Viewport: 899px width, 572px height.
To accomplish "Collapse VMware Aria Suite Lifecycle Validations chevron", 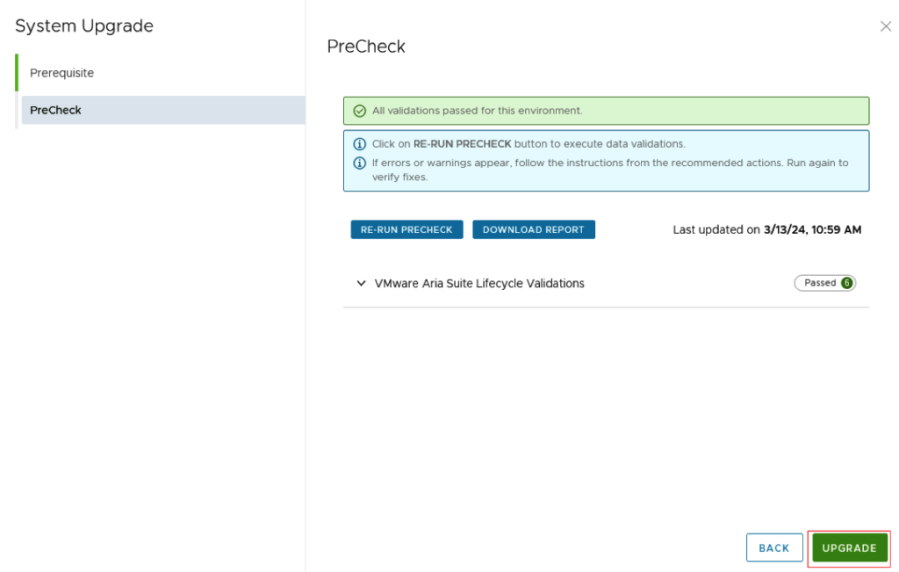I will [361, 284].
